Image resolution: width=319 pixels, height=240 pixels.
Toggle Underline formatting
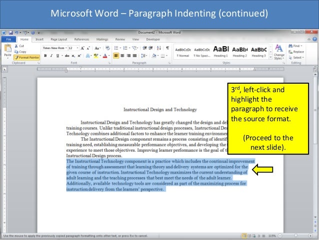[x=57, y=56]
